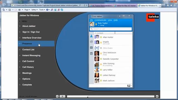Open the Jabber Help menu
Image resolution: width=178 pixels, height=100 pixels.
point(116,20)
